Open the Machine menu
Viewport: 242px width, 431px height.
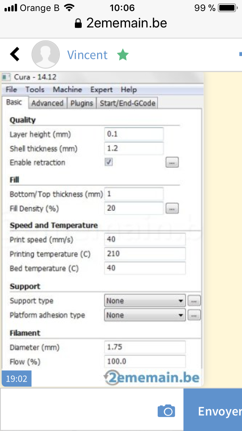(67, 90)
